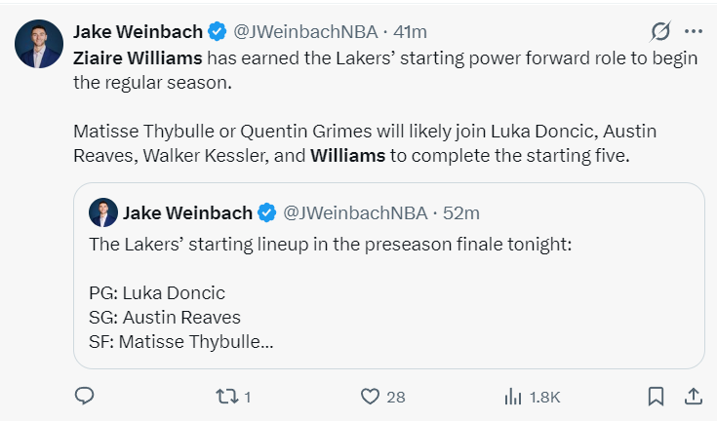Expand truncated text at SF: Matisse Thybulle…
This screenshot has width=717, height=421.
point(181,341)
